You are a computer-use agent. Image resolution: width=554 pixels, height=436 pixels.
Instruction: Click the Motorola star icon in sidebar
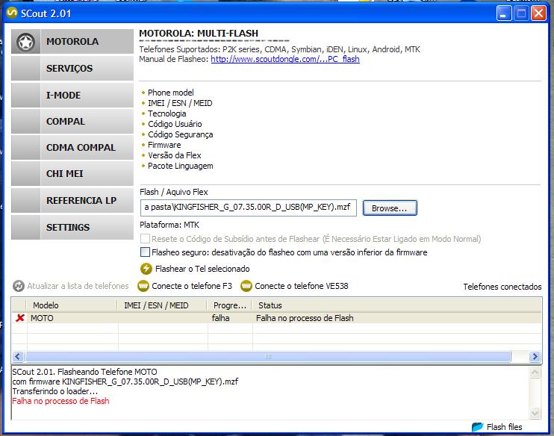25,42
